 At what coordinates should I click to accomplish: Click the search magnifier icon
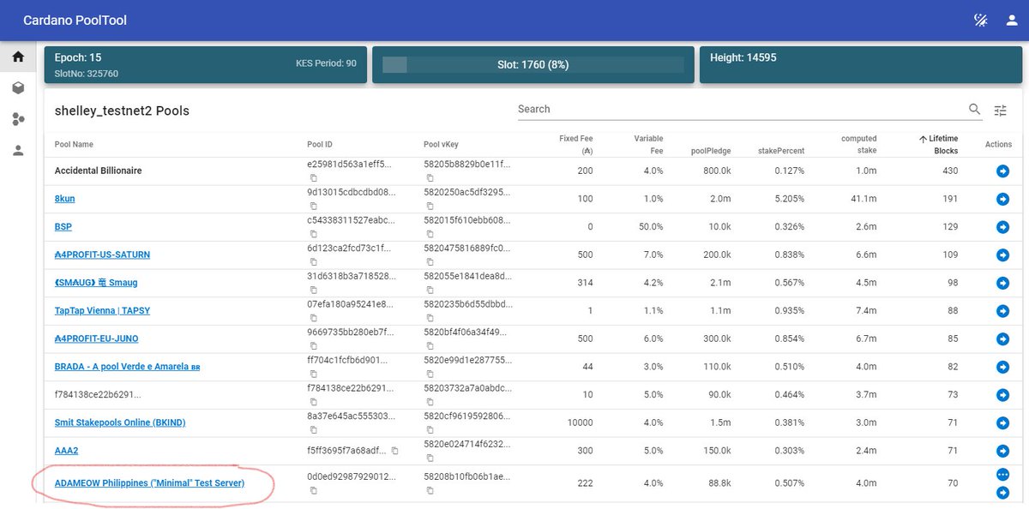tap(974, 109)
